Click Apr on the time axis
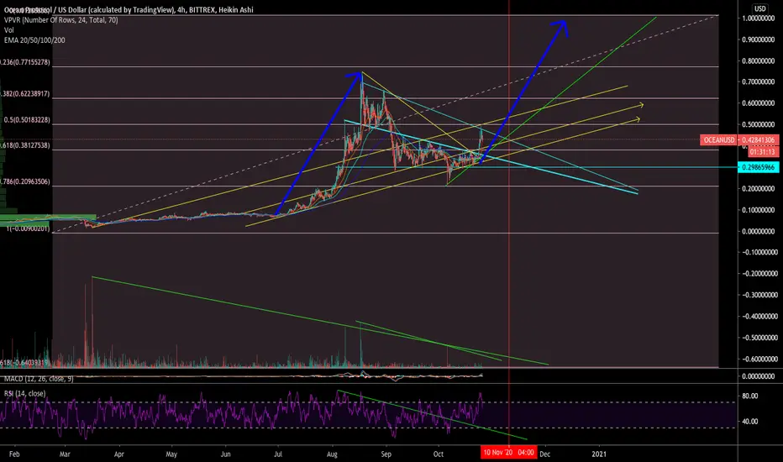783x462 pixels. point(118,454)
